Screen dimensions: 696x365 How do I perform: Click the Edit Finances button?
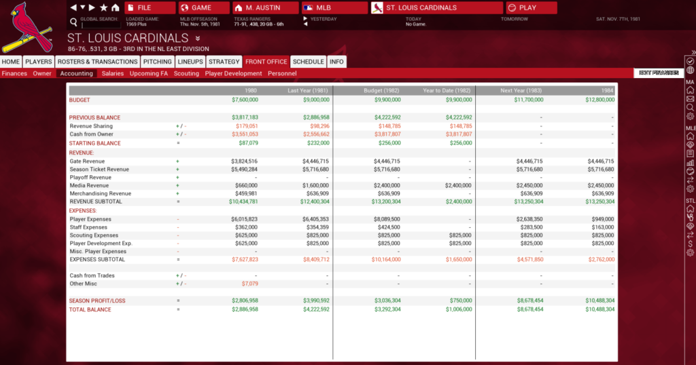pyautogui.click(x=658, y=73)
